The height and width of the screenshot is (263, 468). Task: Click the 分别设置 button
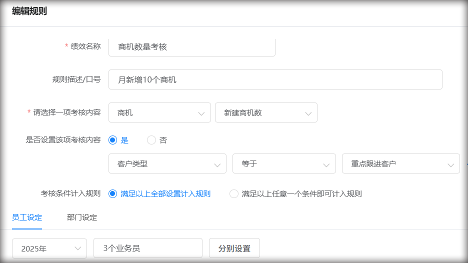(x=234, y=248)
